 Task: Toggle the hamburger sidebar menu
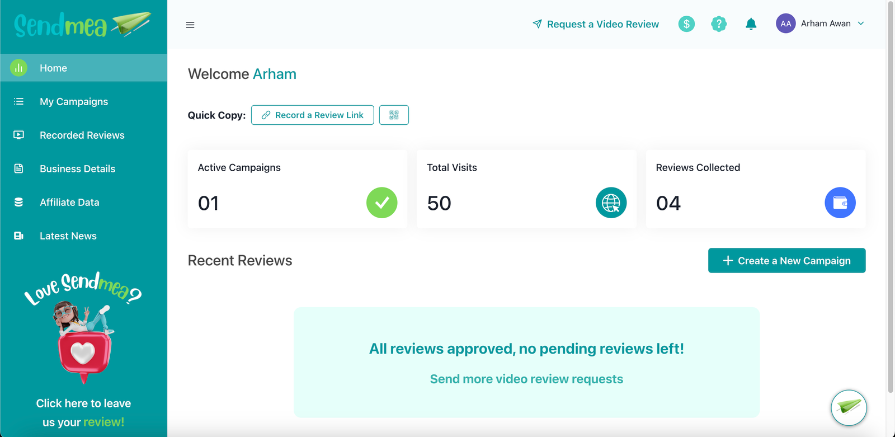tap(190, 25)
